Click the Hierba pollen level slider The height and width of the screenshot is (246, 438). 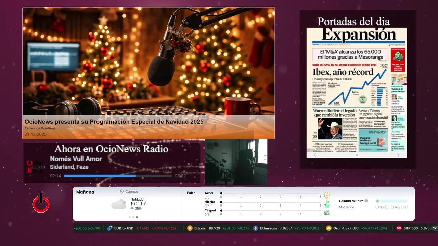(271, 202)
